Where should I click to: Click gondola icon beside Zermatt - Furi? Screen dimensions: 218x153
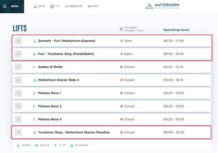point(34,41)
